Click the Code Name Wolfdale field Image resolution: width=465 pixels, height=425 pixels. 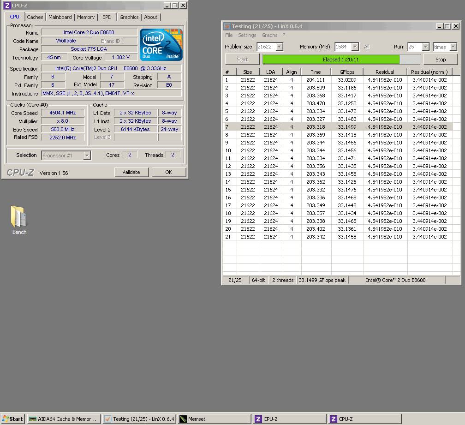click(x=66, y=41)
